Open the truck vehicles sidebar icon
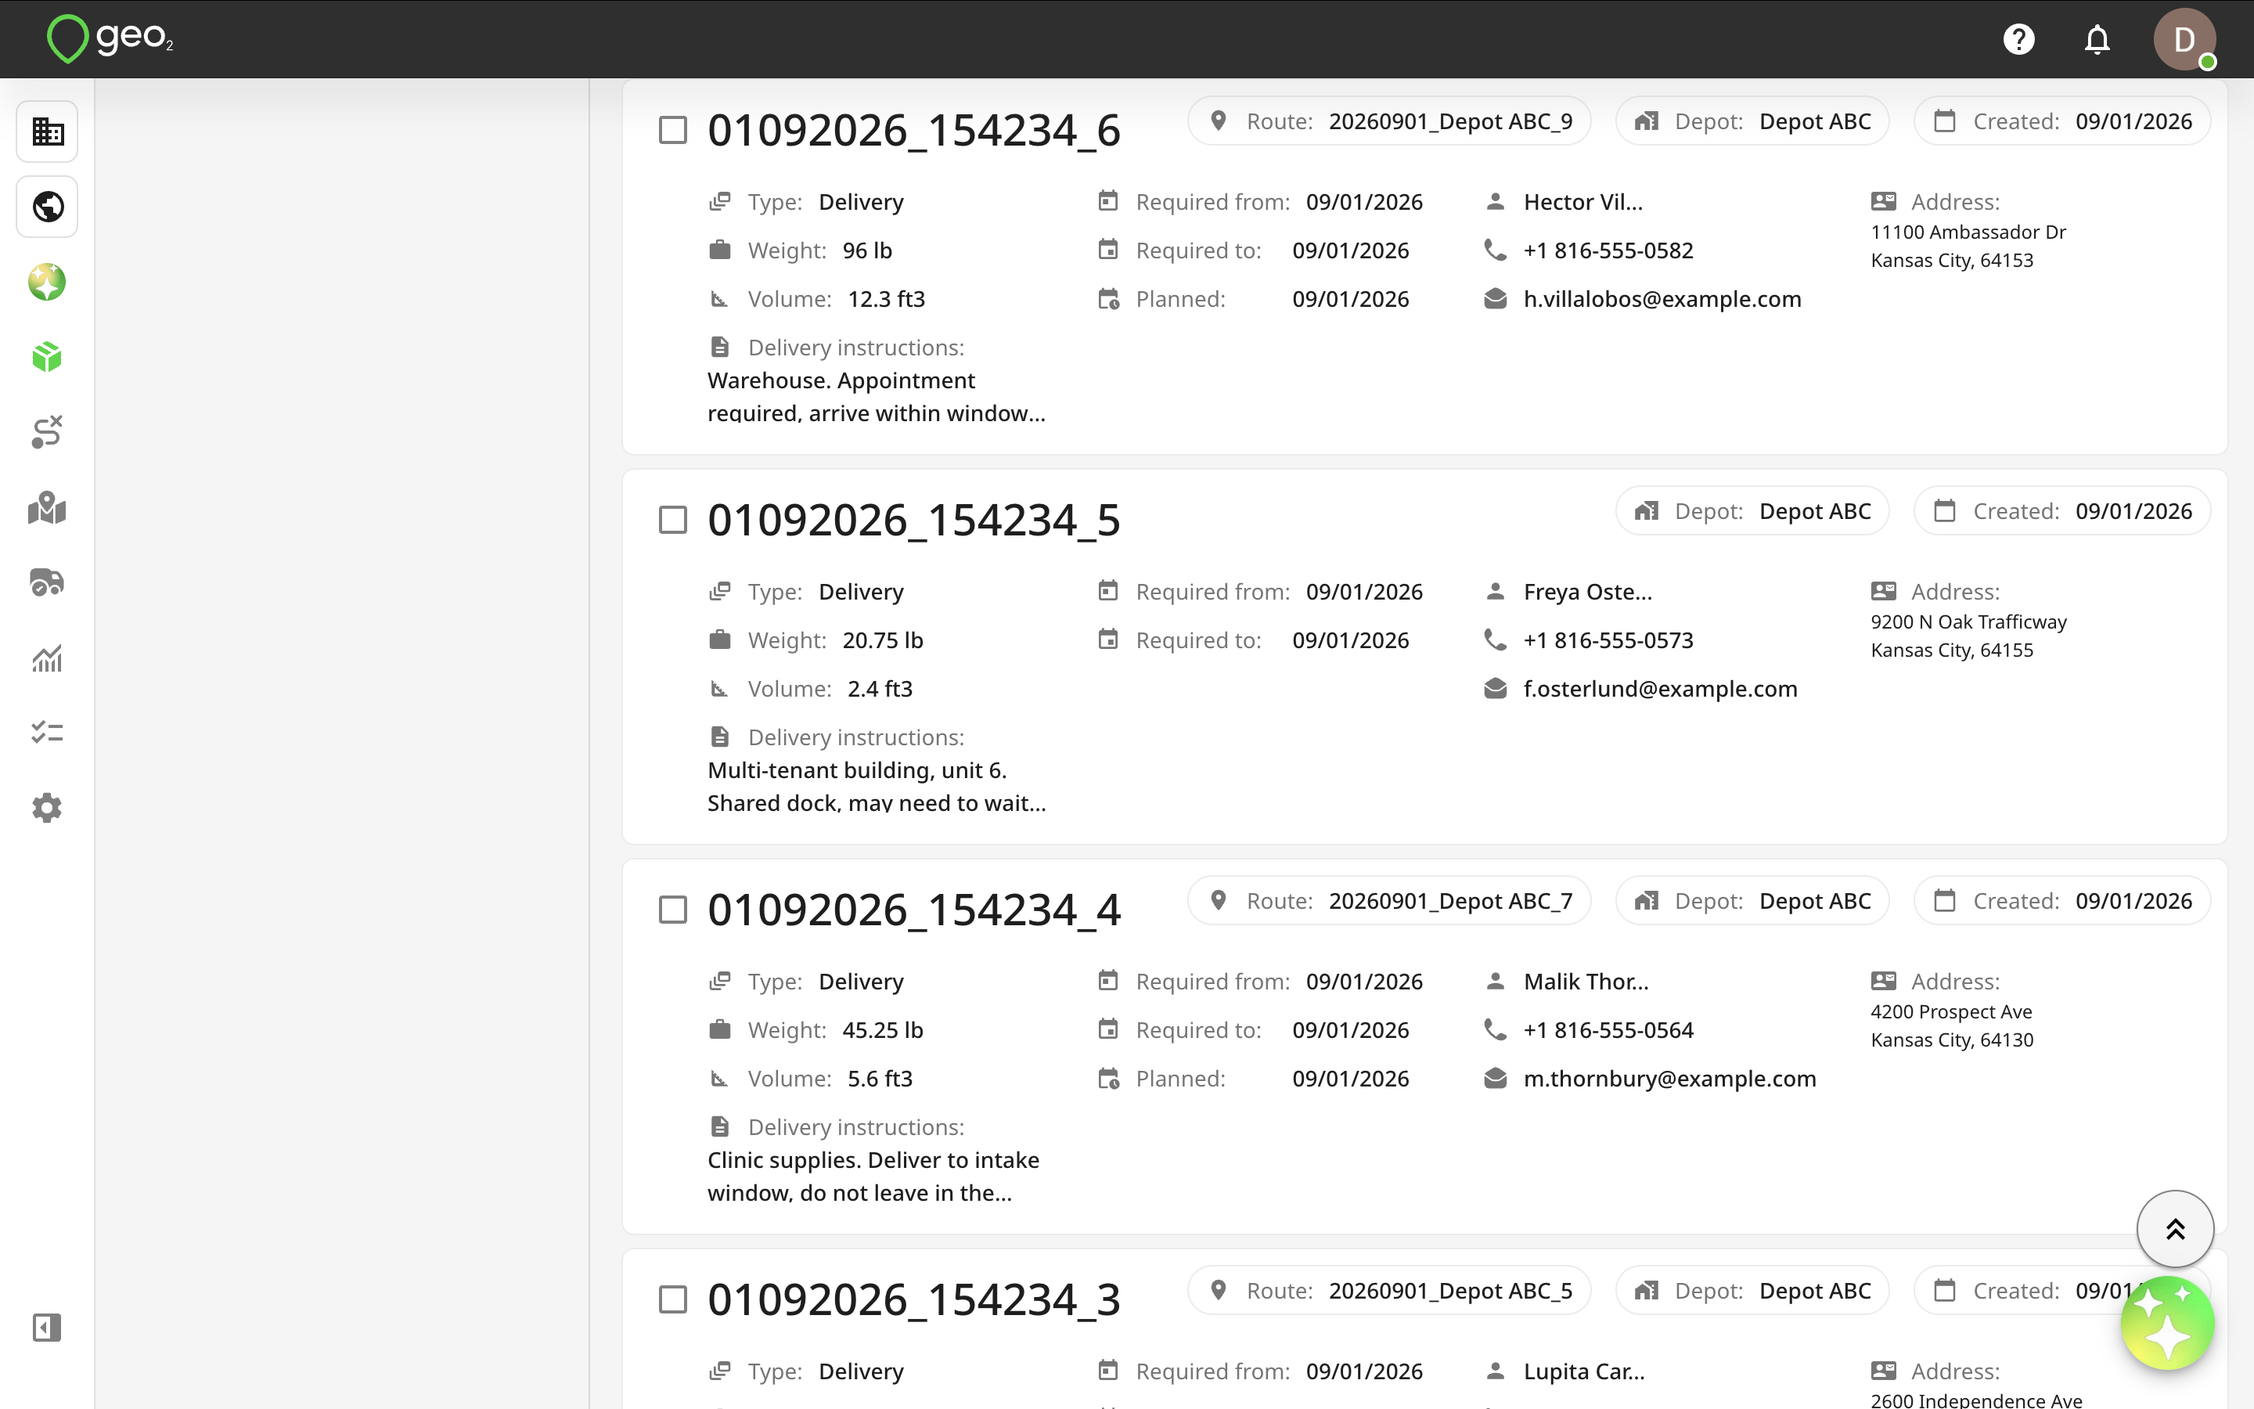Screen dimensions: 2254x1409 pyautogui.click(x=48, y=582)
